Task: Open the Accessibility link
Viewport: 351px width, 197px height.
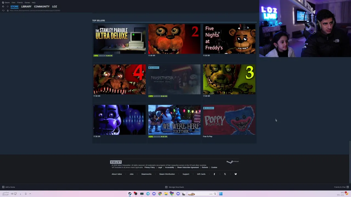Action: pyautogui.click(x=169, y=167)
